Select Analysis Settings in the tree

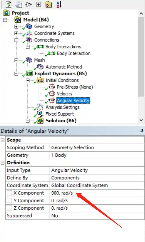(x=62, y=107)
